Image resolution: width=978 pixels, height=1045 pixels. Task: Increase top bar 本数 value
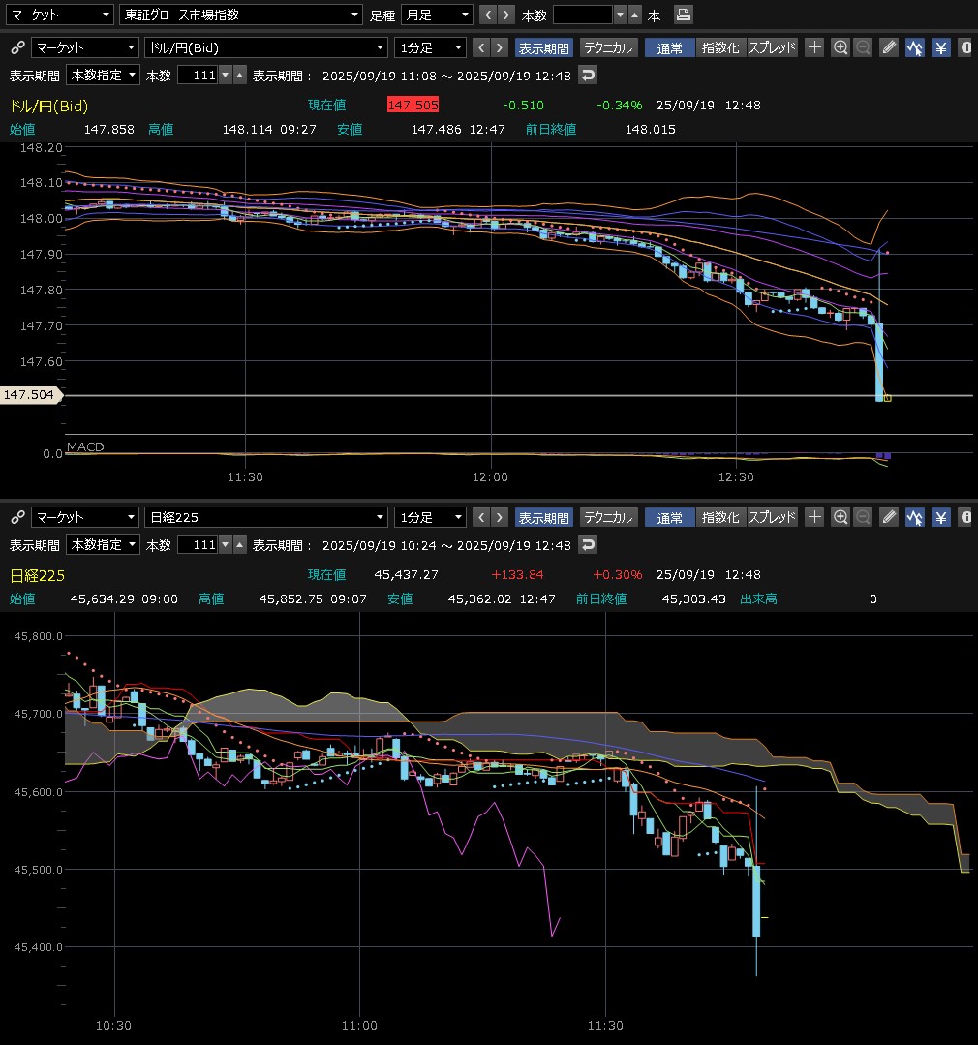click(635, 15)
